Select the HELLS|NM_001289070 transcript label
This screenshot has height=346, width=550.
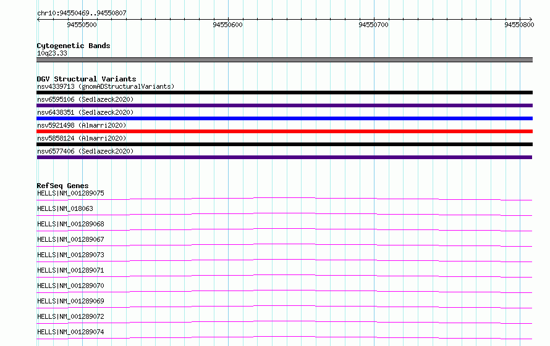(70, 286)
